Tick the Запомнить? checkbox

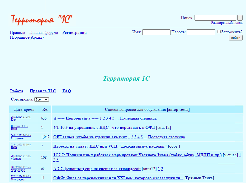[219, 32]
